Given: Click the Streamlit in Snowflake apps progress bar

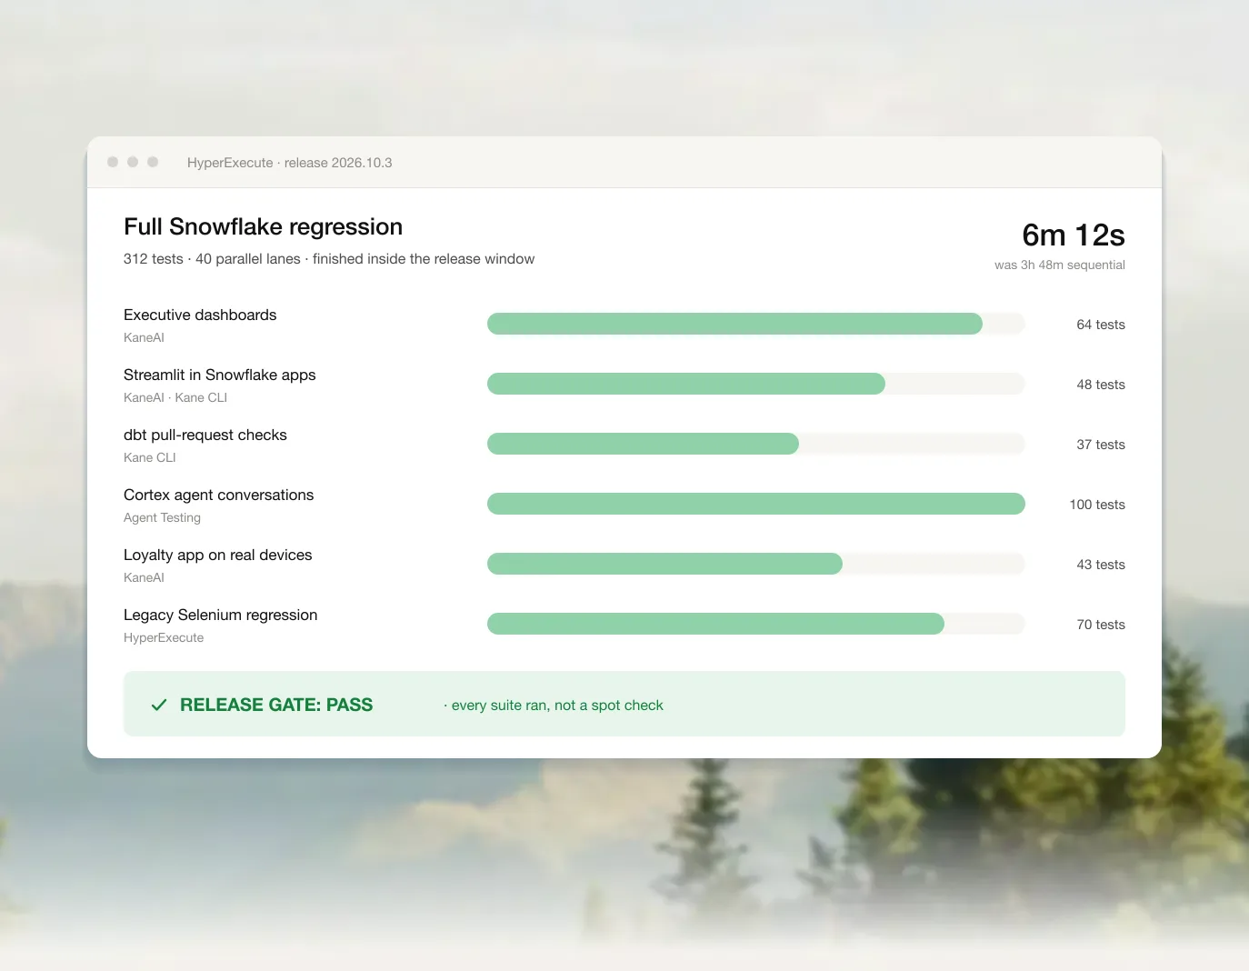Looking at the screenshot, I should point(756,384).
